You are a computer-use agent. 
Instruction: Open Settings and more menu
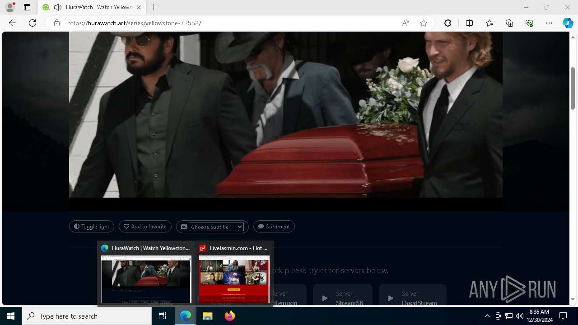[549, 23]
